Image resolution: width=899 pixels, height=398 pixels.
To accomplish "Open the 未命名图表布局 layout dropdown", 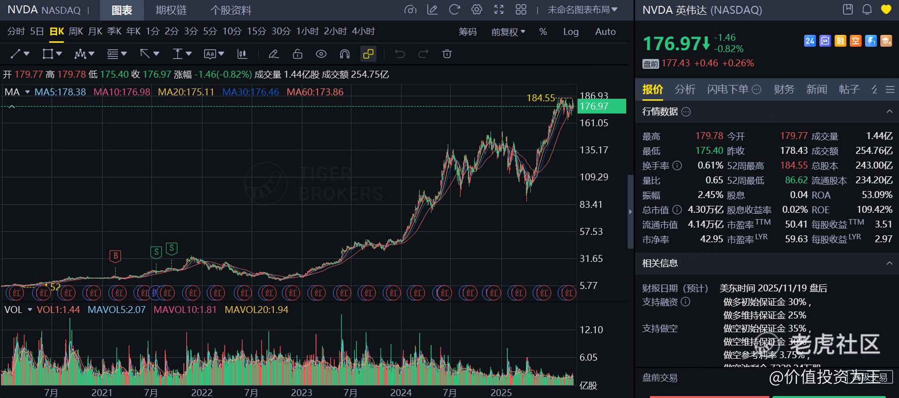I will pyautogui.click(x=582, y=10).
